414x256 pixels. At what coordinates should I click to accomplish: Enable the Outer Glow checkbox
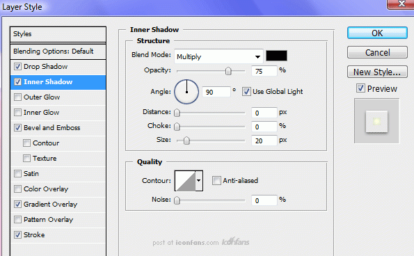coord(17,97)
